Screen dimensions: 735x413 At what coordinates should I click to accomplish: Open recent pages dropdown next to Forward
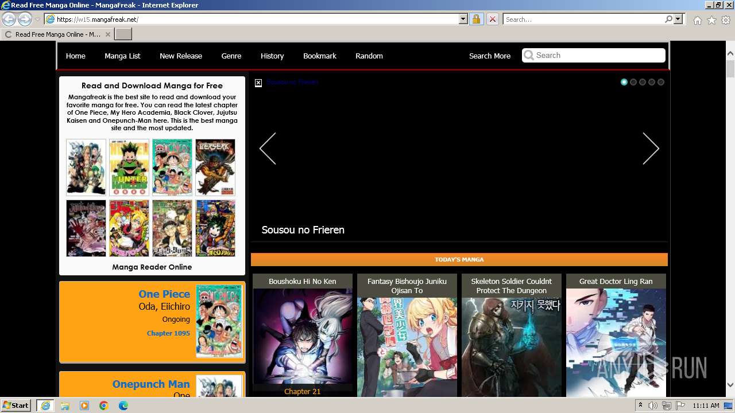[37, 20]
